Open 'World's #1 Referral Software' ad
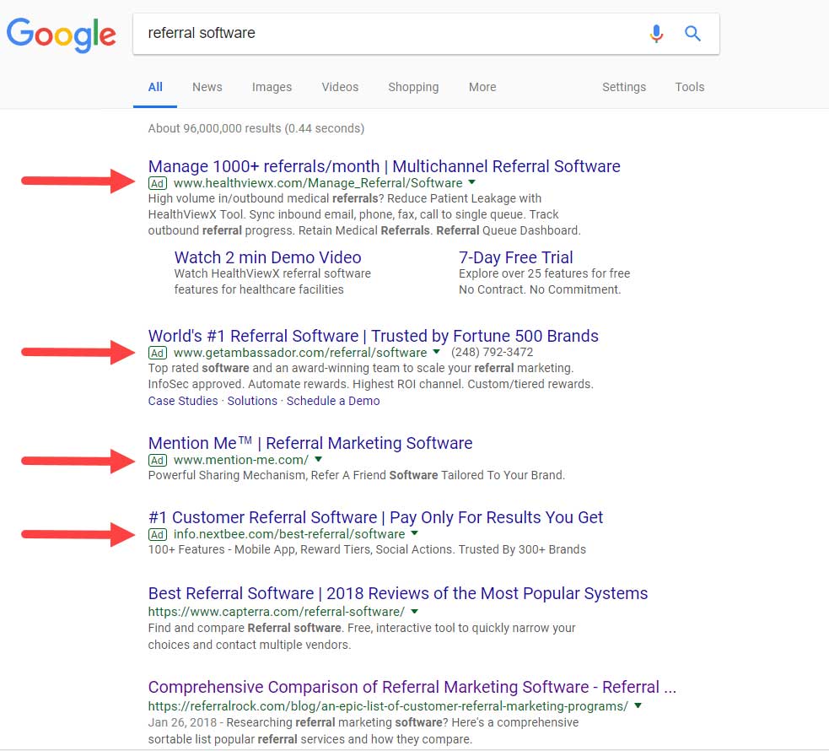Screen dimensions: 829x751 tap(374, 337)
